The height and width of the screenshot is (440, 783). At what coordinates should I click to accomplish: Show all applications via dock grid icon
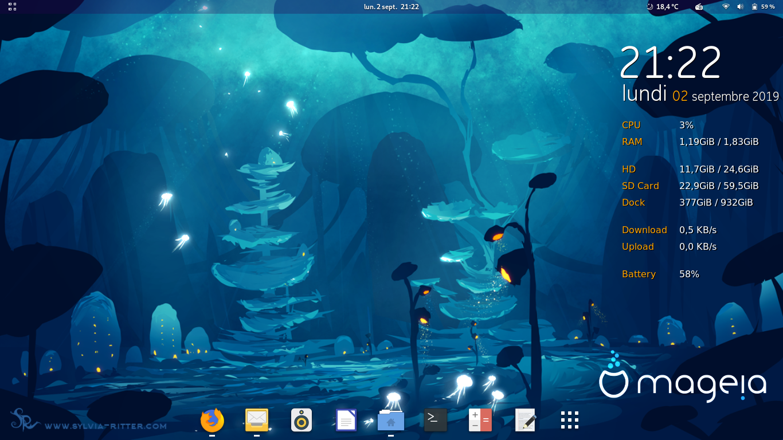point(570,420)
